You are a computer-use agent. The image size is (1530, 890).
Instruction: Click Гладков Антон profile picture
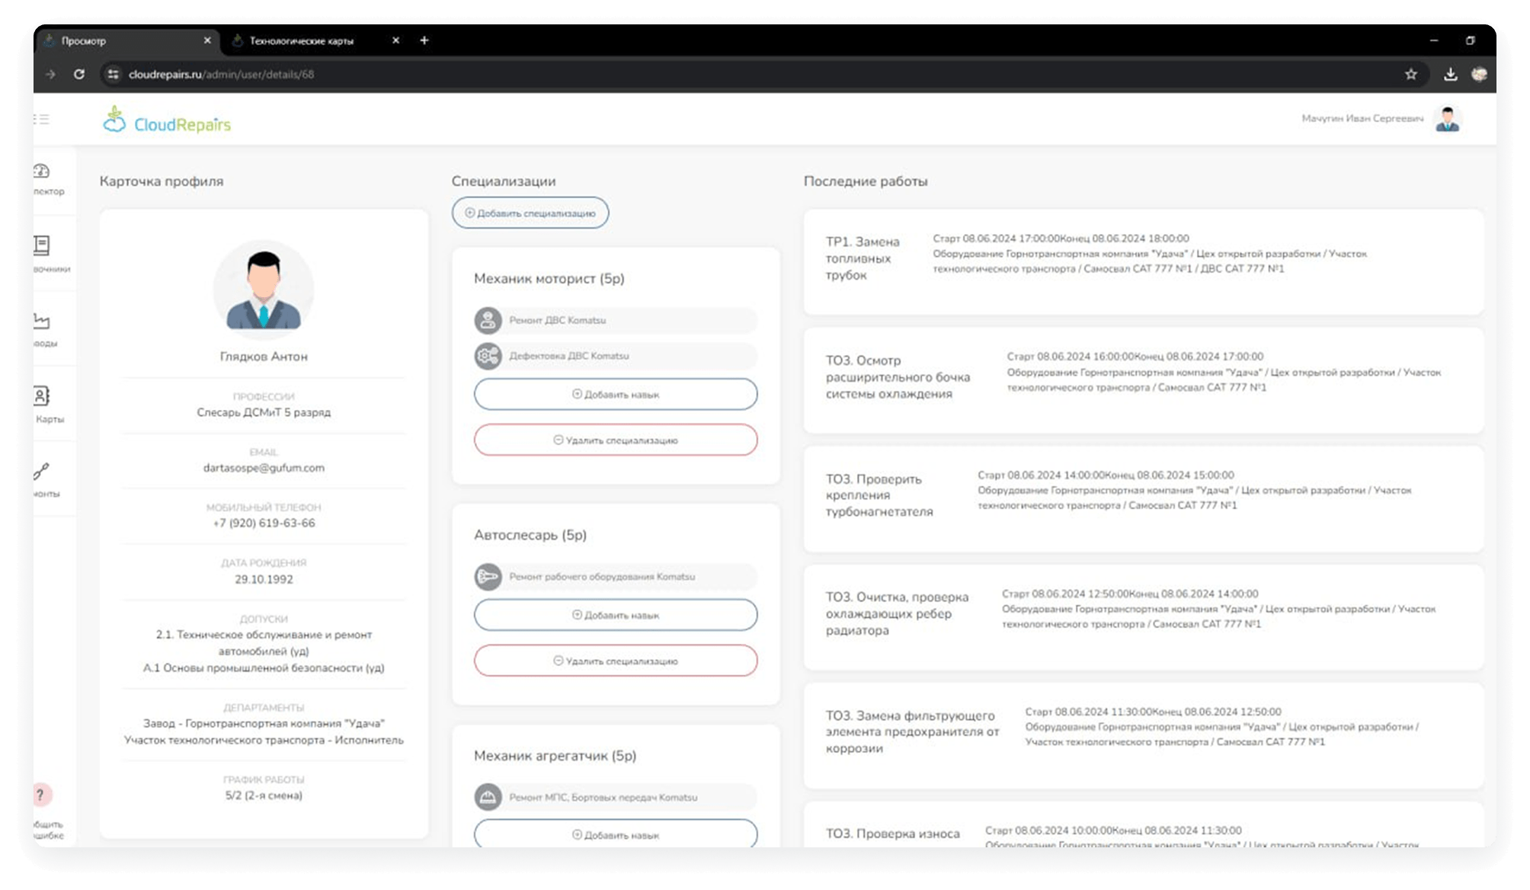pyautogui.click(x=264, y=290)
